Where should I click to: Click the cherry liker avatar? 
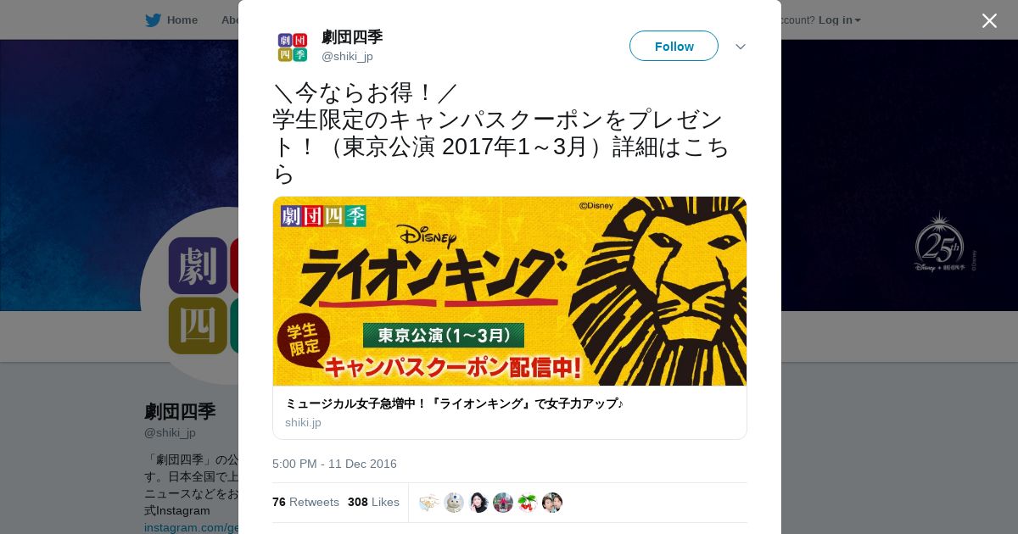pos(528,503)
